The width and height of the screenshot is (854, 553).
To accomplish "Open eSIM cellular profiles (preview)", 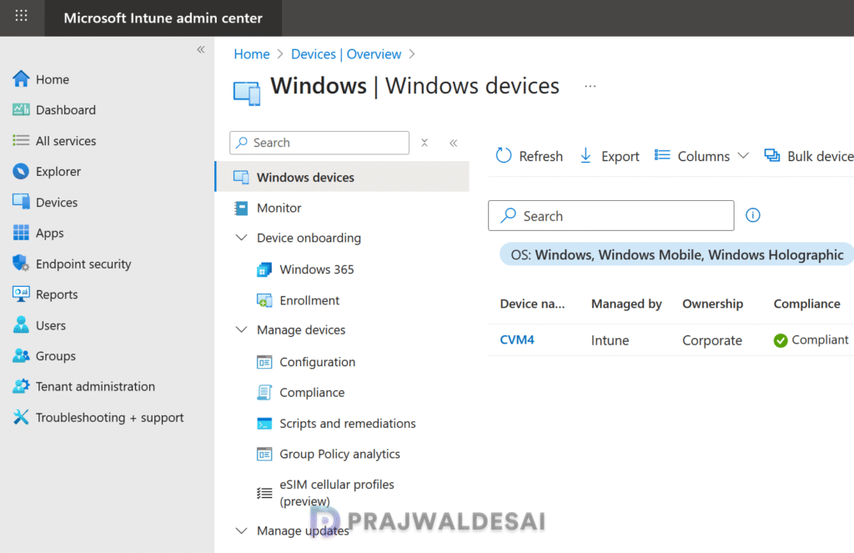I will [337, 492].
